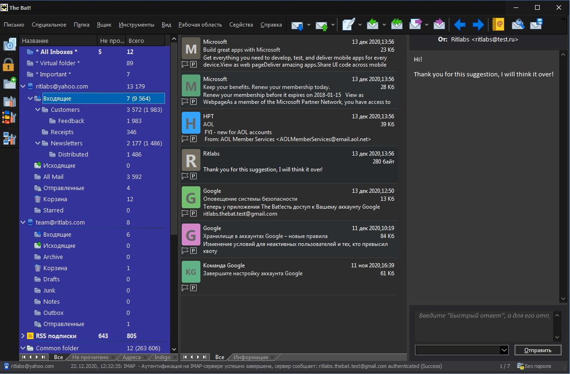Viewport: 570px width, 374px height.
Task: Toggle flag on HPT AOL message
Action: 185,139
